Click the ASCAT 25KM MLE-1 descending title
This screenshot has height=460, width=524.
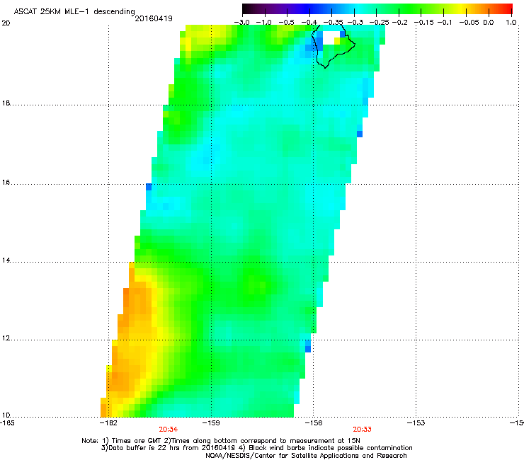point(74,12)
